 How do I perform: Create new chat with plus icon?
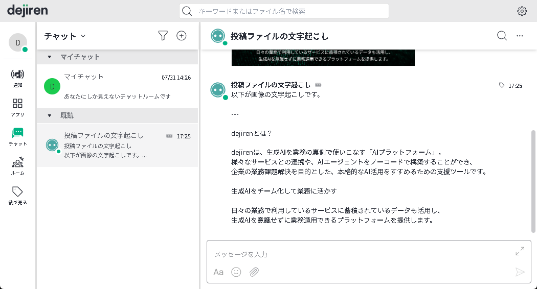(x=181, y=35)
